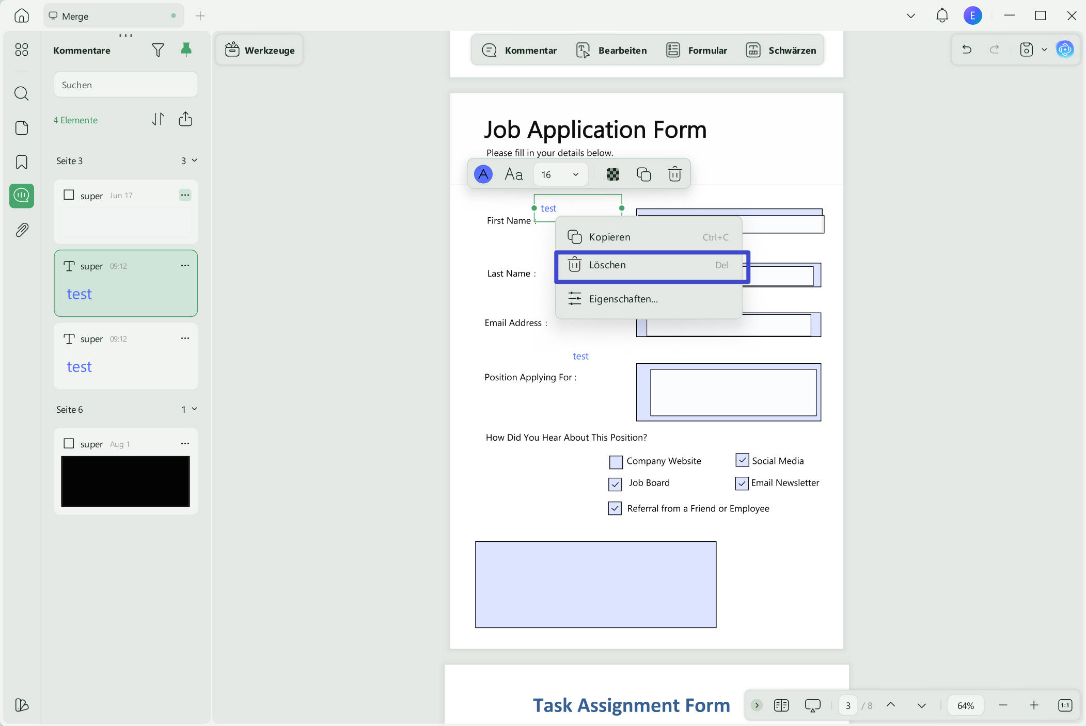Open font style Aa settings
Screen dimensions: 1086x726
tap(513, 174)
